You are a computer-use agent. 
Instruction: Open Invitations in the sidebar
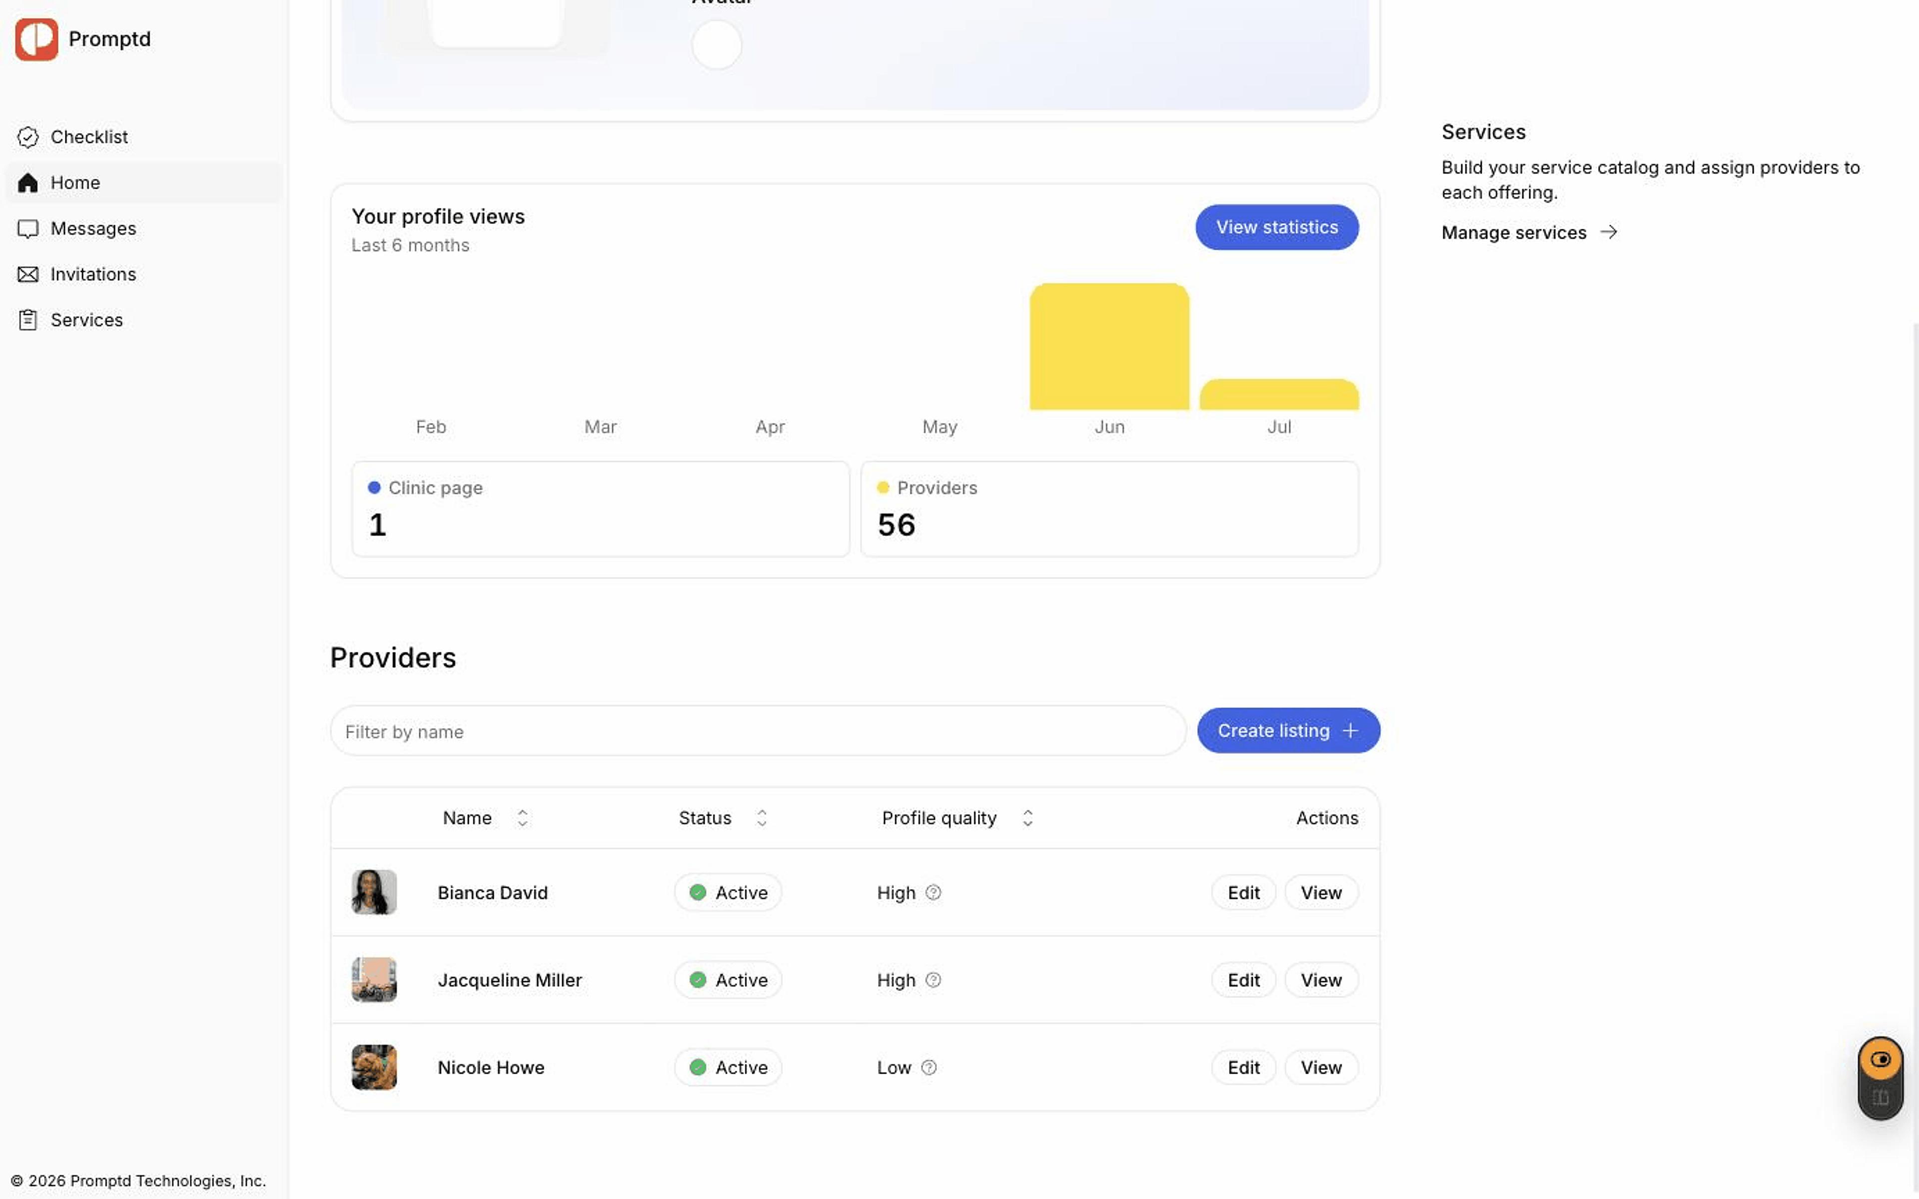click(143, 274)
